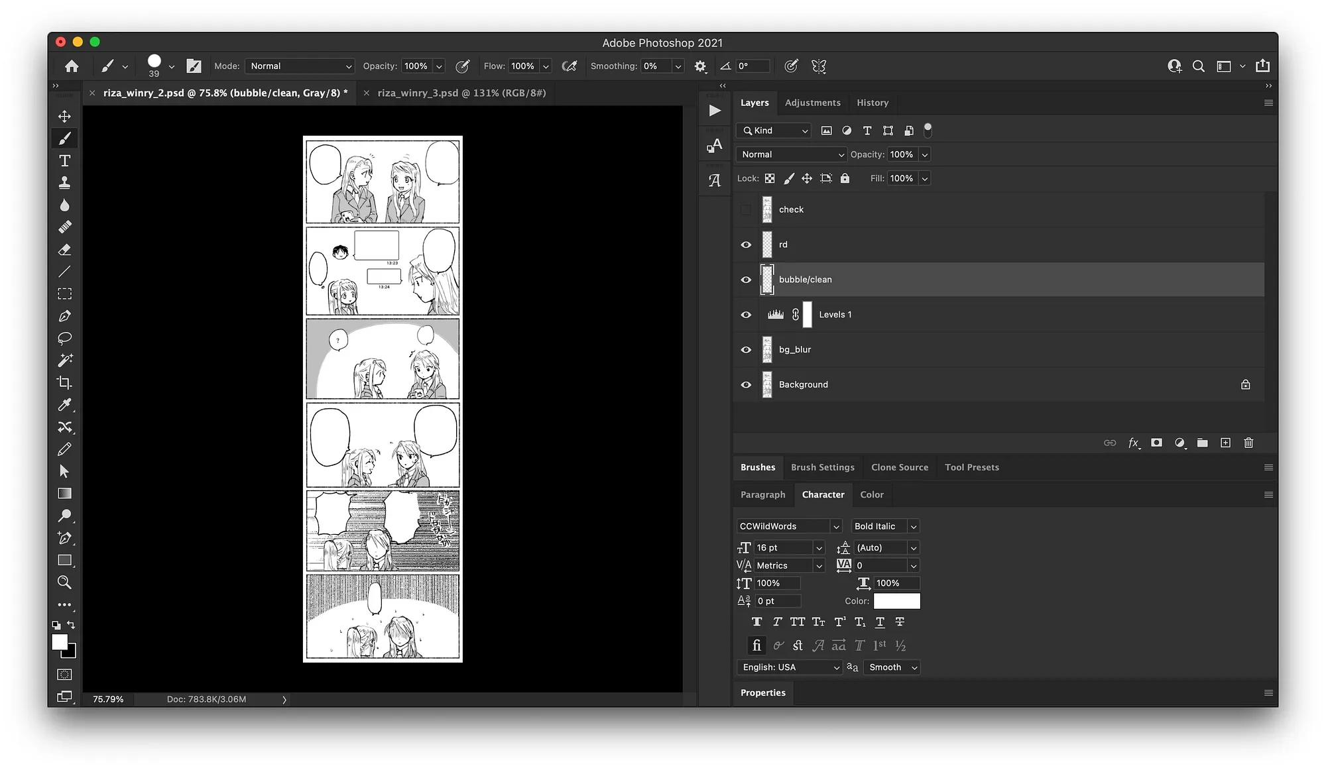
Task: Open the brush Mode dropdown
Action: [300, 66]
